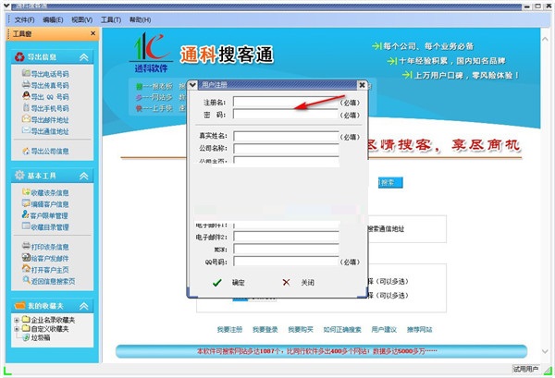The image size is (555, 378).
Task: Click the blue 搜索 button behind dialog
Action: coord(390,183)
